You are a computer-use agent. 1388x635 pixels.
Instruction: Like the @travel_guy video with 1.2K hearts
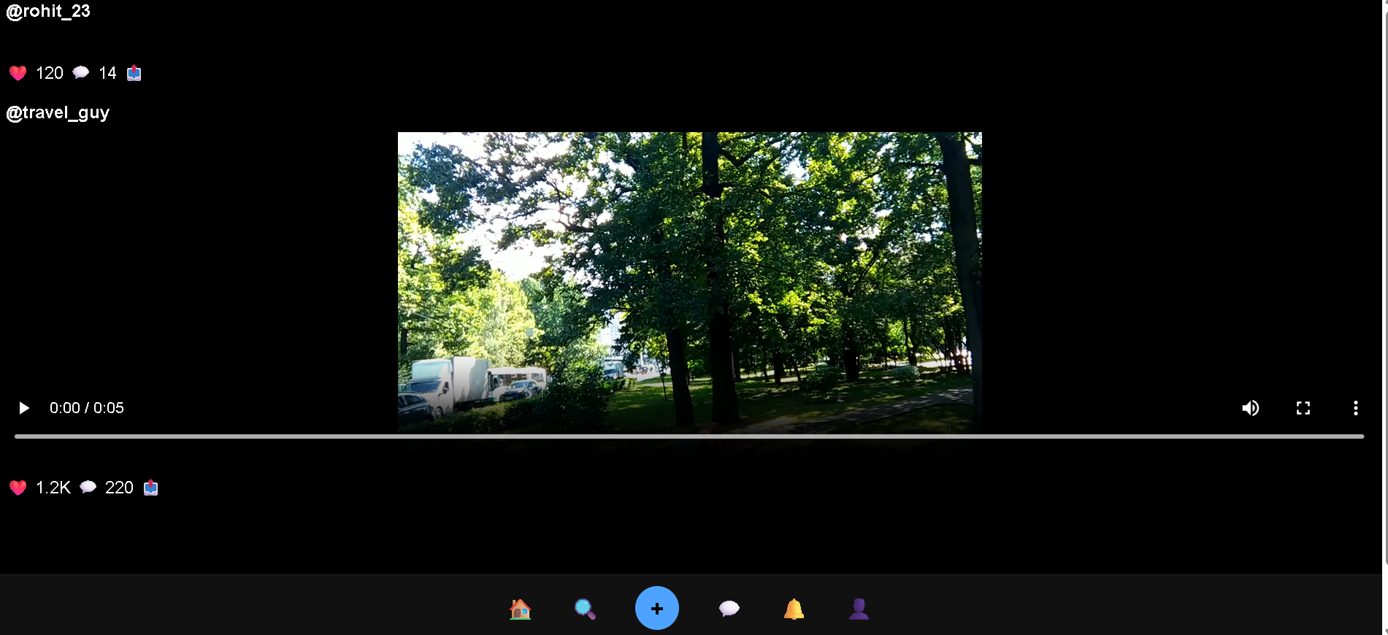18,488
